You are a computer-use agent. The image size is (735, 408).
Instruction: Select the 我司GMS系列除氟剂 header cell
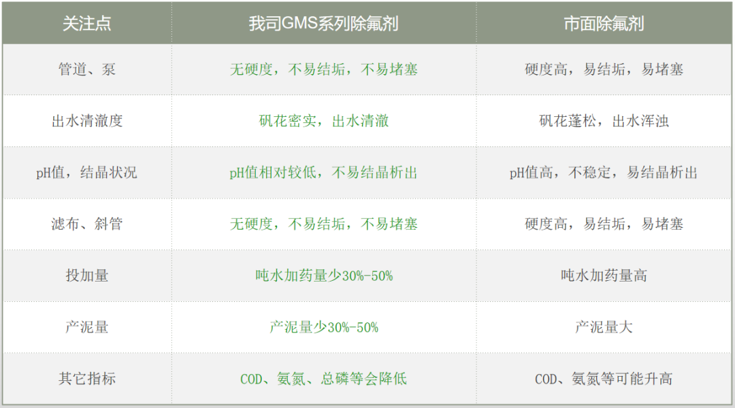coord(323,24)
